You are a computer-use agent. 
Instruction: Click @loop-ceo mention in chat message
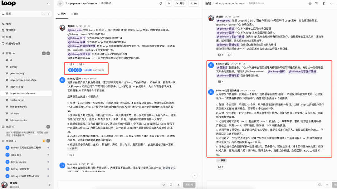pyautogui.click(x=75, y=30)
